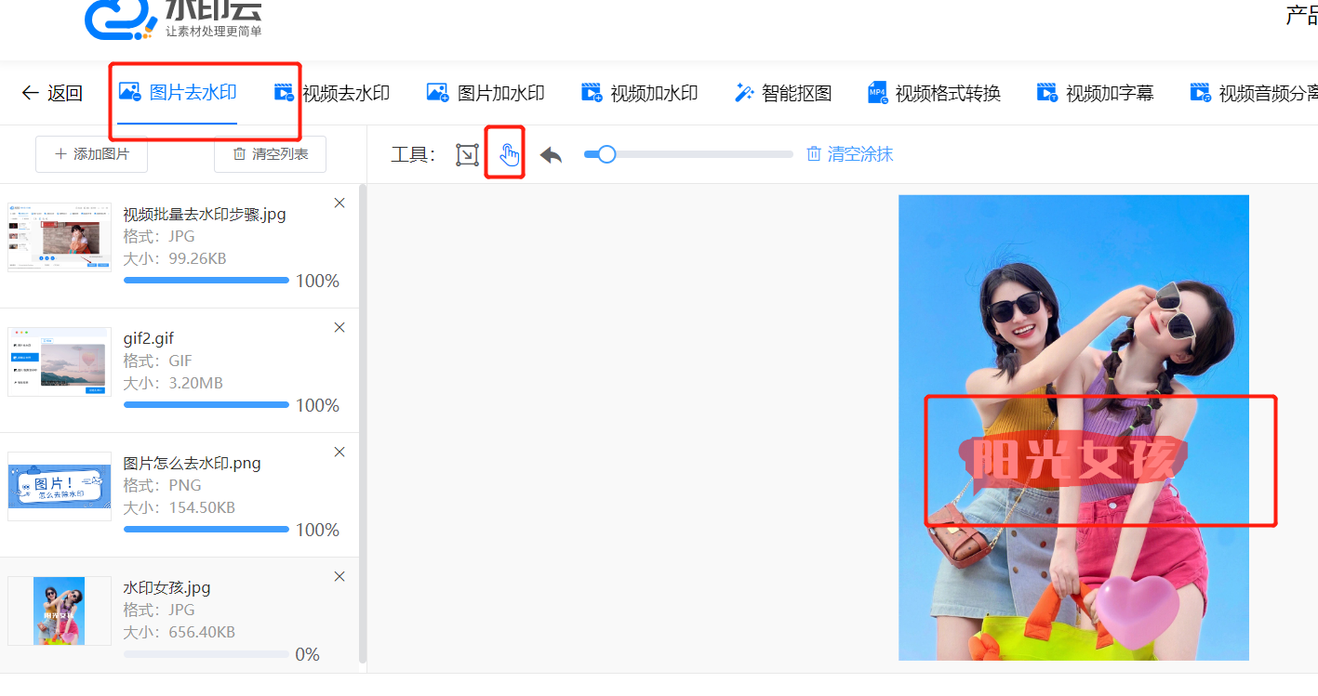Remove 水印女孩.jpg from the list
Image resolution: width=1318 pixels, height=696 pixels.
tap(339, 577)
